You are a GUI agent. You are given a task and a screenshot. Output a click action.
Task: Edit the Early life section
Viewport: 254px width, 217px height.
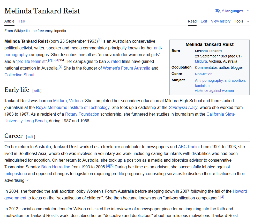37,91
